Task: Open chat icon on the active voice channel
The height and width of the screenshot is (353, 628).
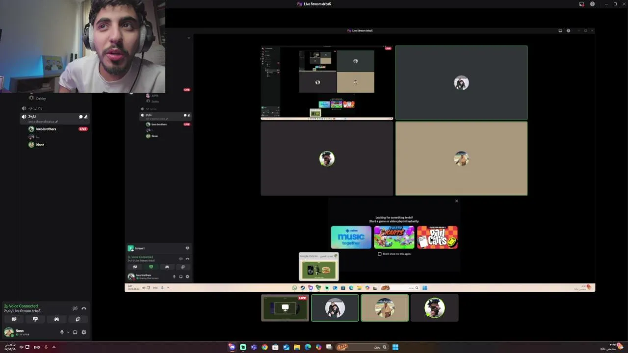Action: [81, 117]
